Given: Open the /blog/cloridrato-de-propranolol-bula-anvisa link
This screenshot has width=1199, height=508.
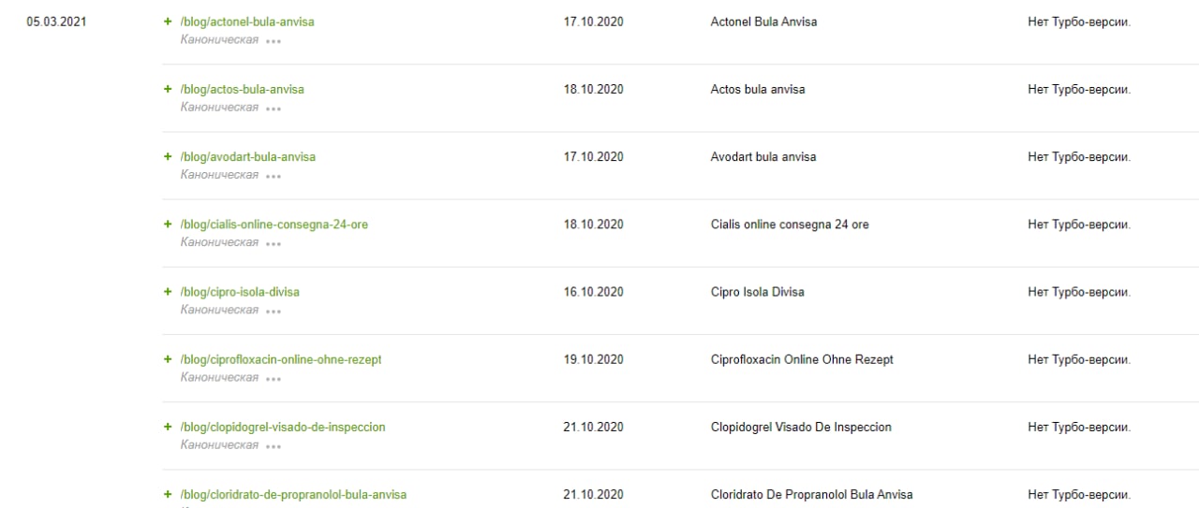Looking at the screenshot, I should tap(293, 494).
